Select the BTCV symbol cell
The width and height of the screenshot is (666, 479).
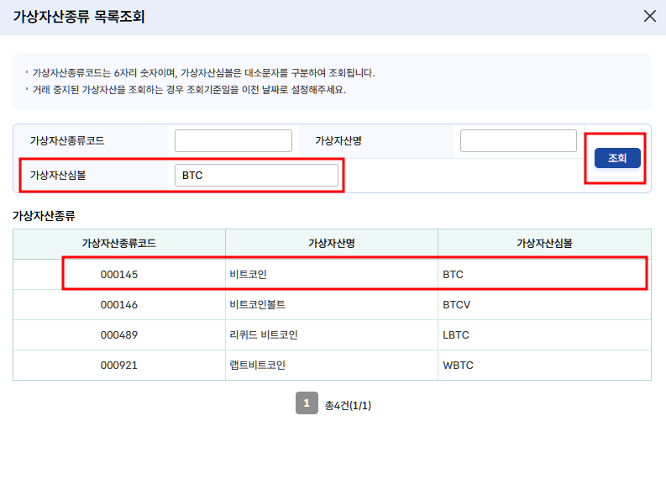point(544,305)
